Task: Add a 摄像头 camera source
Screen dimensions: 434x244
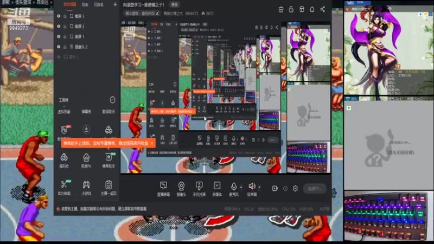Action: (x=181, y=189)
